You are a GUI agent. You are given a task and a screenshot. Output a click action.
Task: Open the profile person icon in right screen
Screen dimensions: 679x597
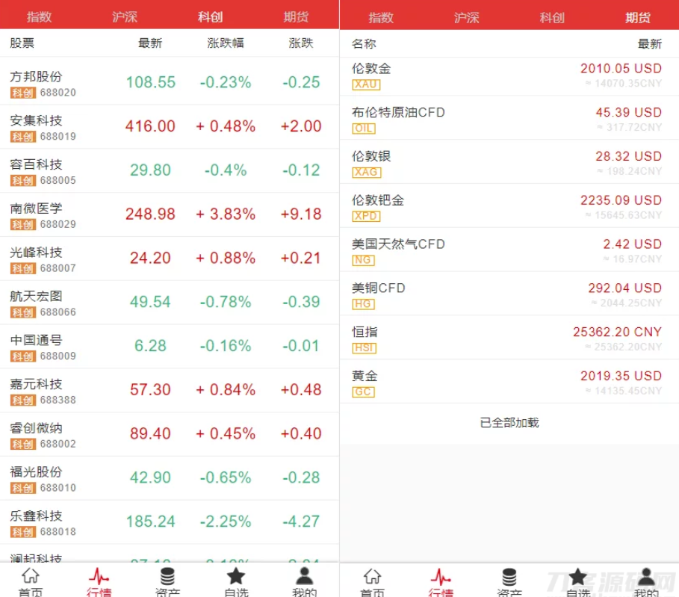tap(646, 577)
